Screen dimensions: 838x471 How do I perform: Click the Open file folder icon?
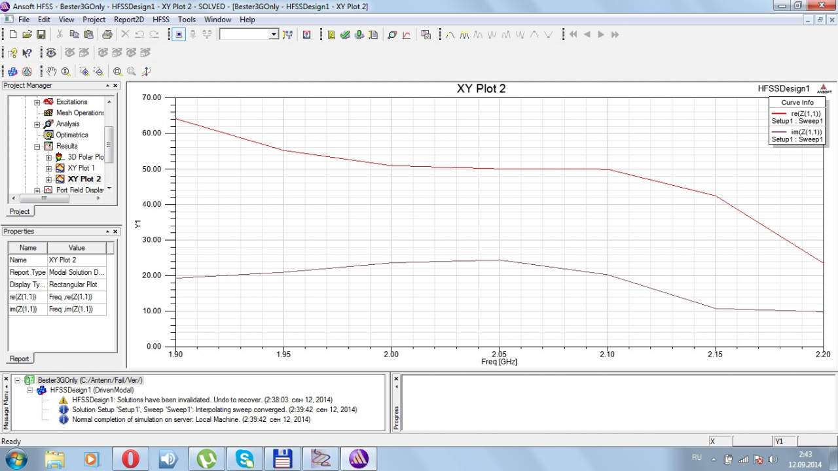27,35
